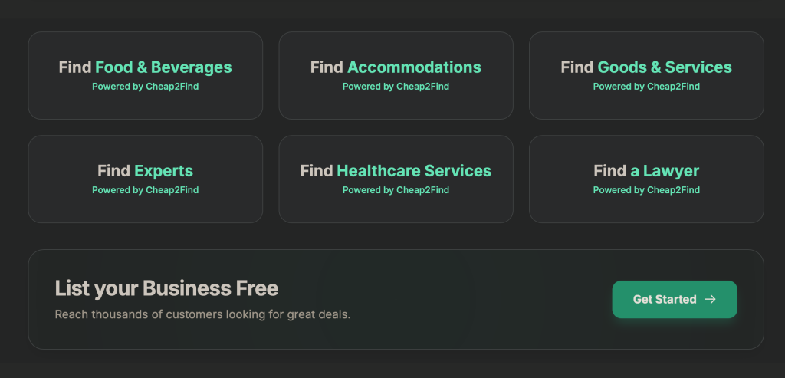Screen dimensions: 785x378
Task: Click 'Powered by Cheap2Find' under Find Experts
Action: (145, 190)
